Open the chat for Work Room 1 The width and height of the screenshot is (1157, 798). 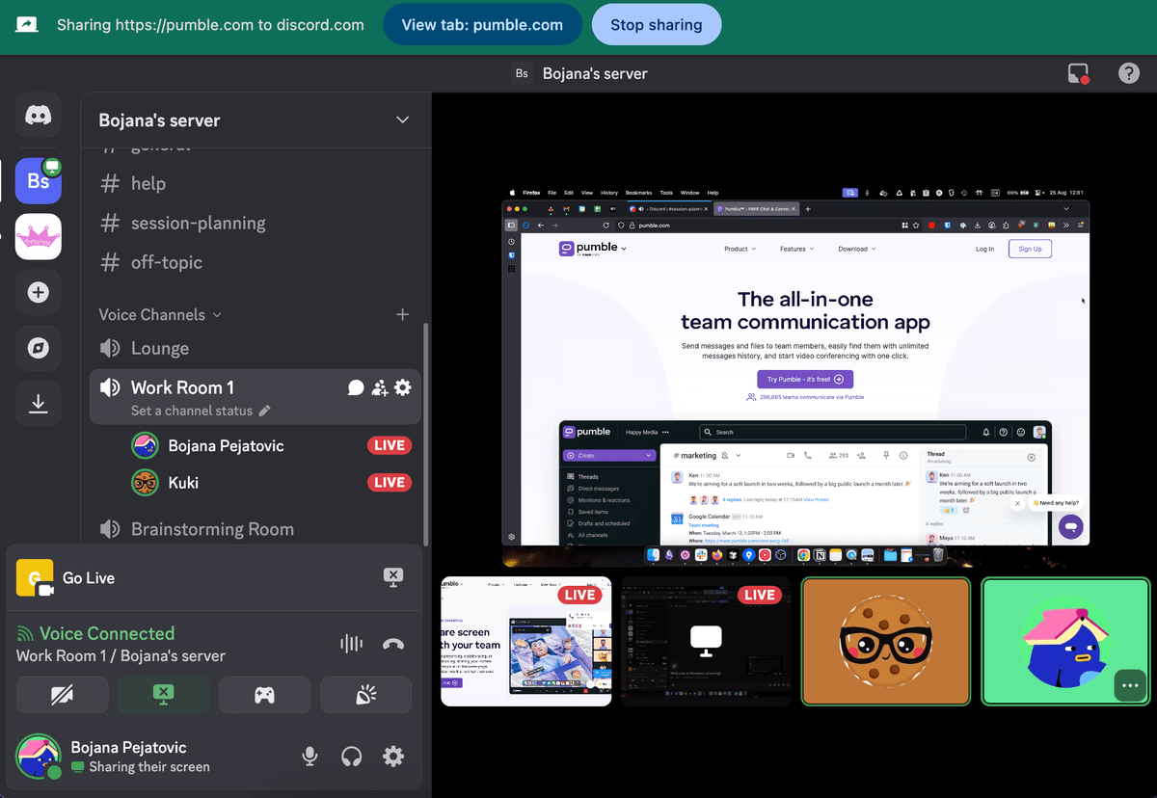[355, 386]
